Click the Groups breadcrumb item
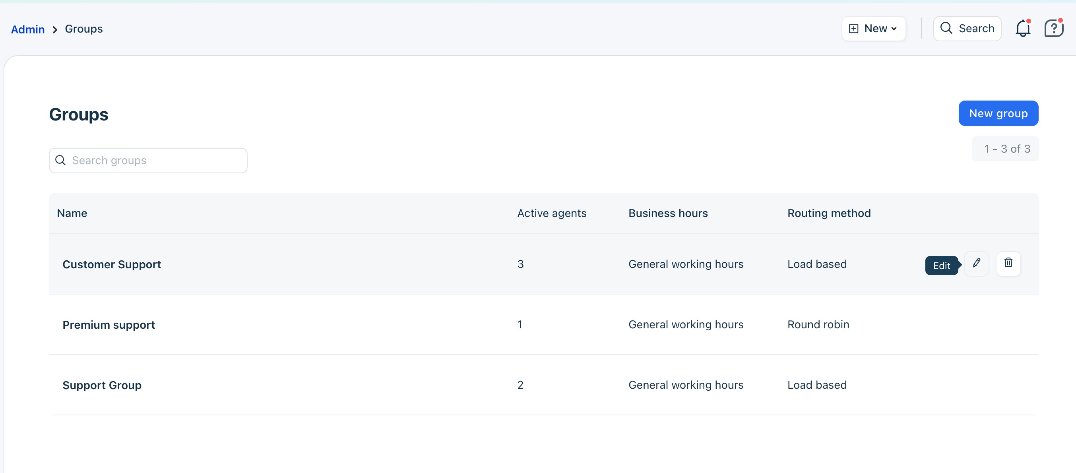 tap(83, 29)
